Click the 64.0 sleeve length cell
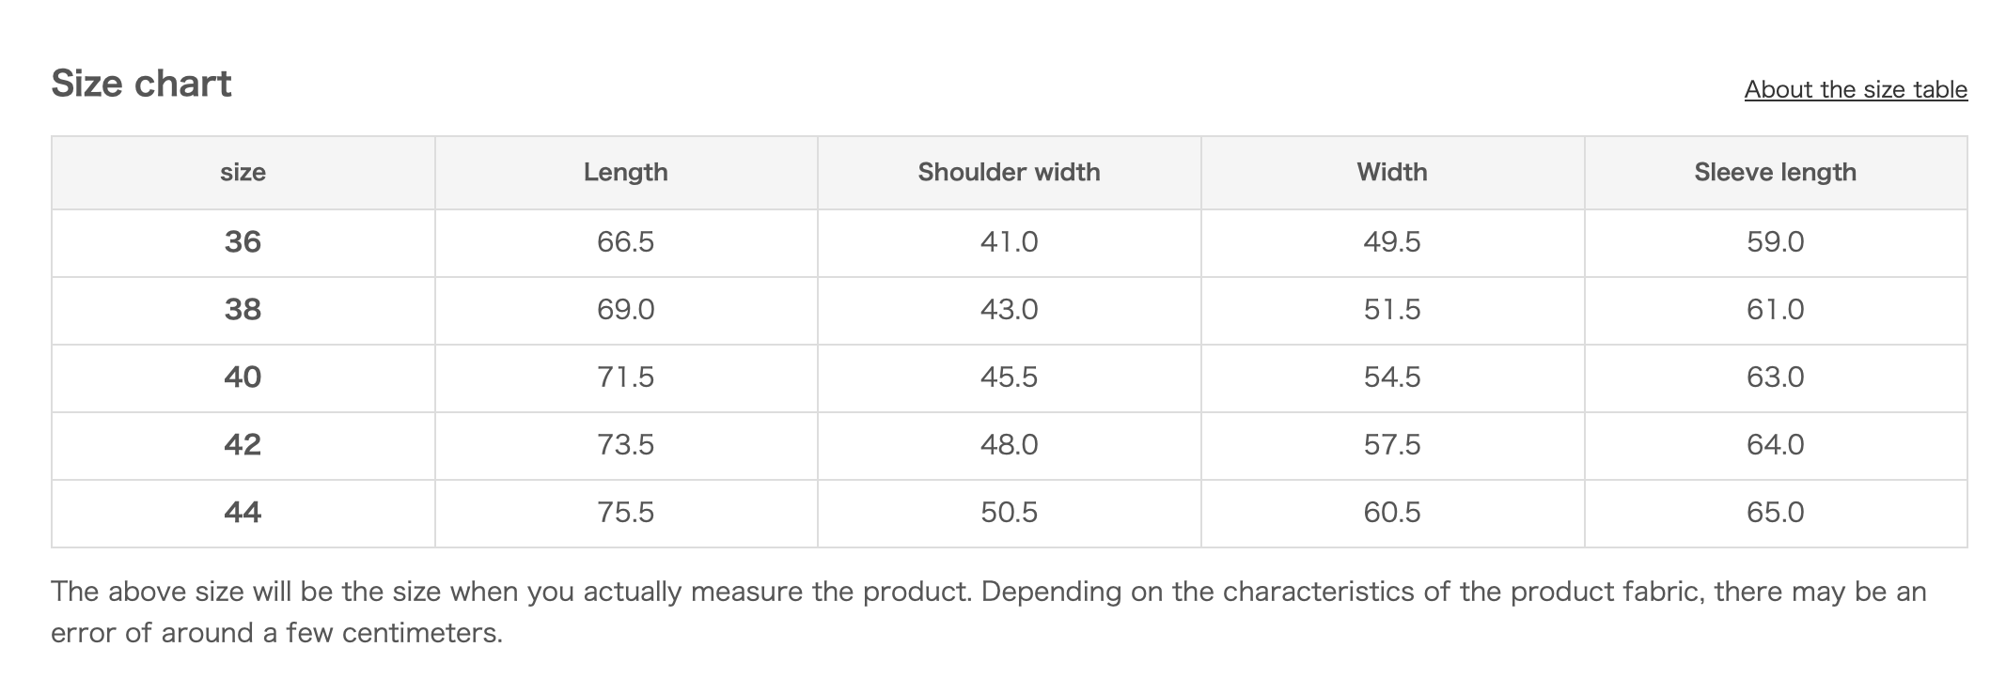This screenshot has width=2006, height=678. tap(1775, 445)
